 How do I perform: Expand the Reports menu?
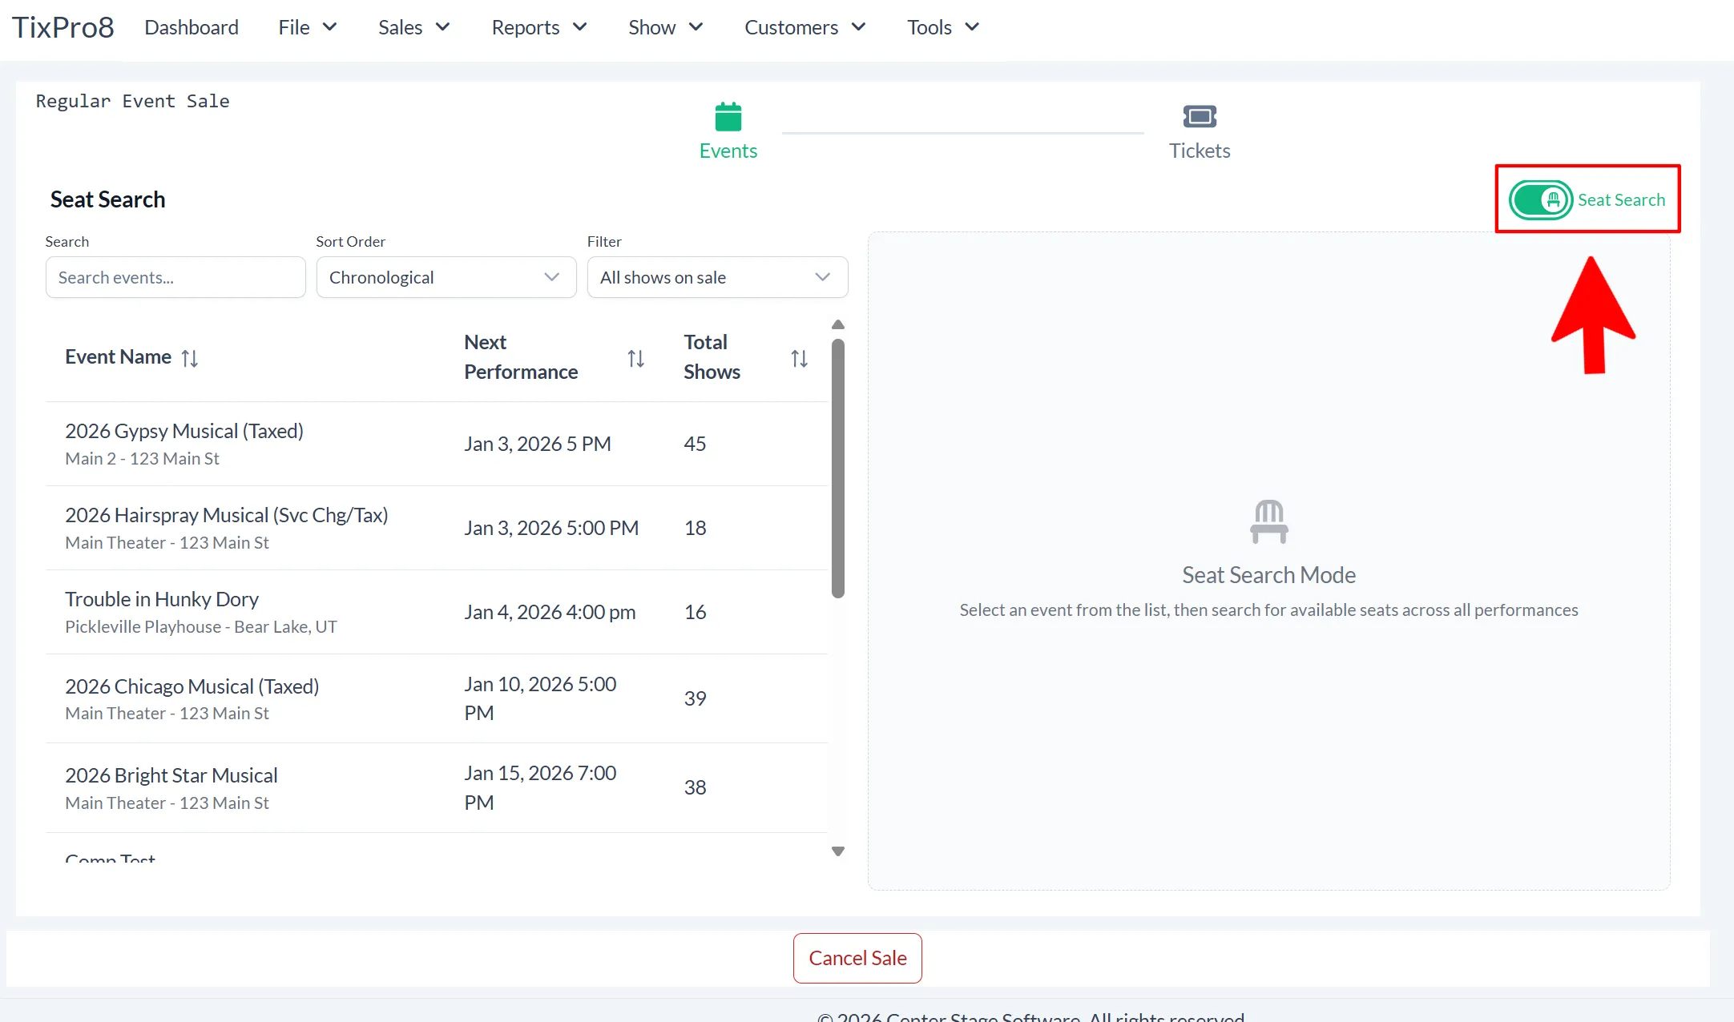tap(539, 27)
